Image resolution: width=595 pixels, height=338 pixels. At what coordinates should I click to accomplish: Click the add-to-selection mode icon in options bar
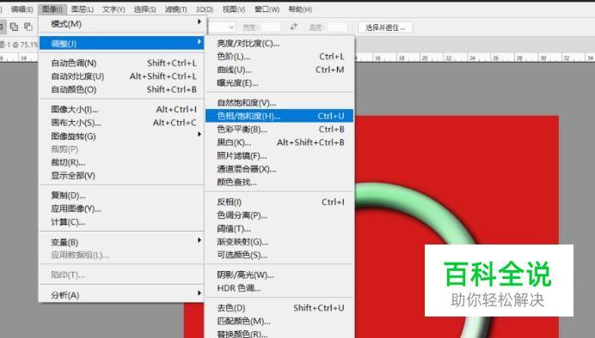(x=14, y=27)
